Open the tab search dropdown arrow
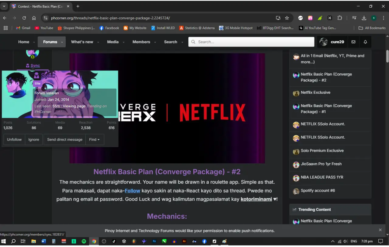 point(4,6)
